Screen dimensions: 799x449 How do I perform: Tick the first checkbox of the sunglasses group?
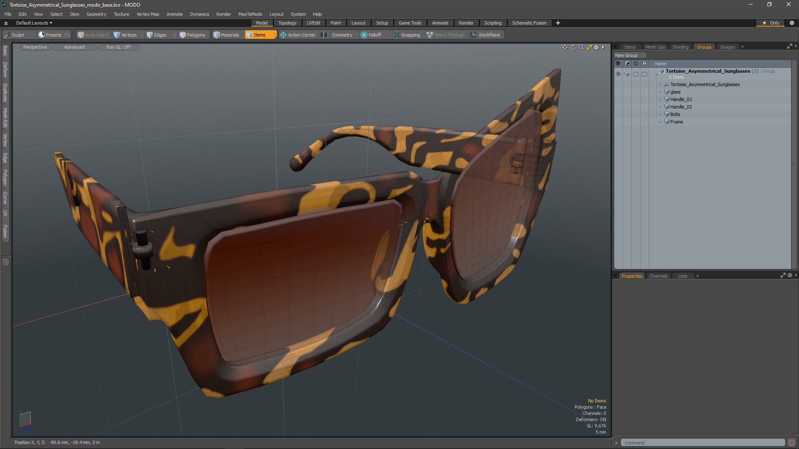point(635,74)
